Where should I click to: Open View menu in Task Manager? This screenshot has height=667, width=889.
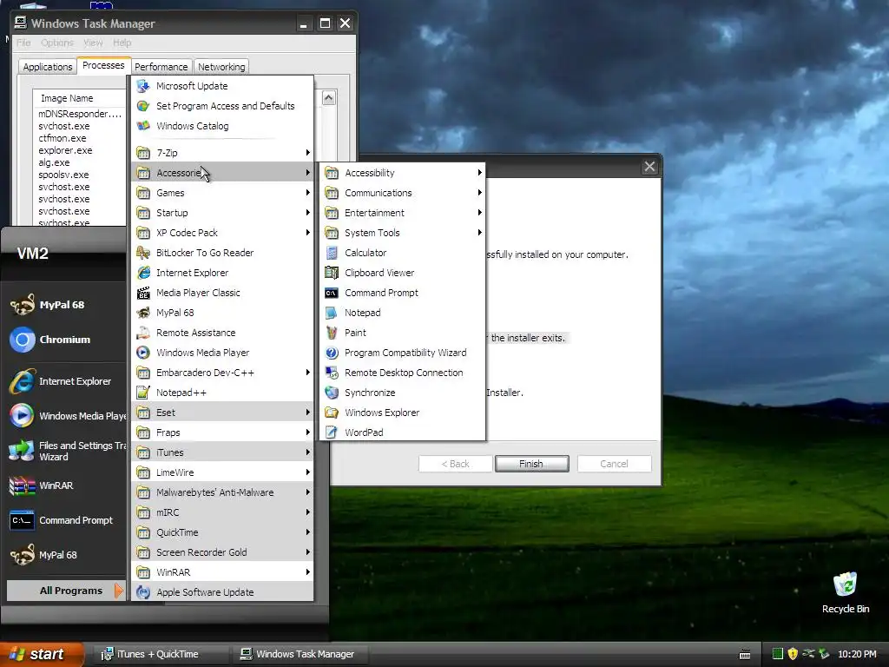(93, 43)
